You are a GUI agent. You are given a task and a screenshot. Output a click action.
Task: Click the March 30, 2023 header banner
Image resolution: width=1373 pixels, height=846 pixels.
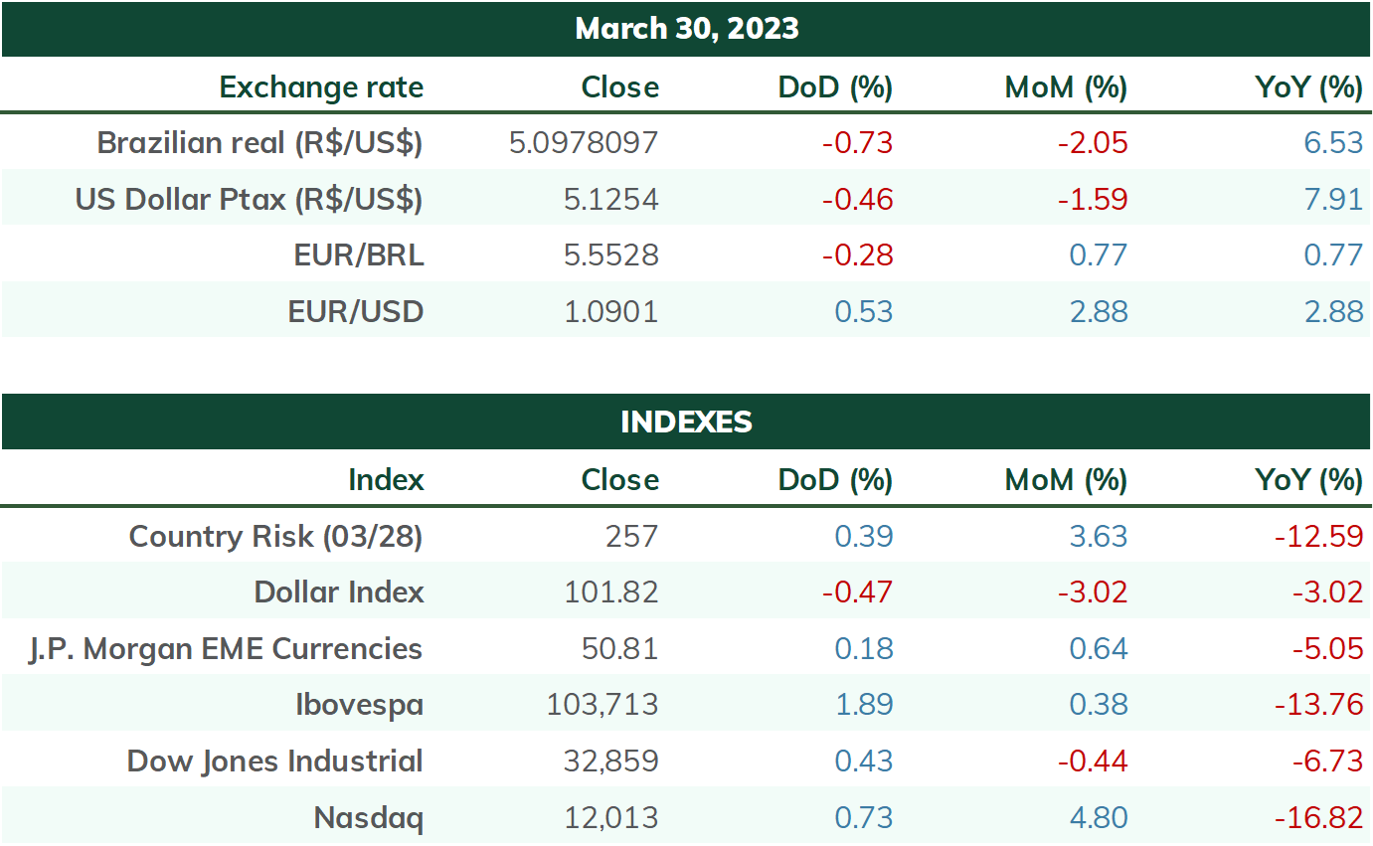click(x=686, y=29)
